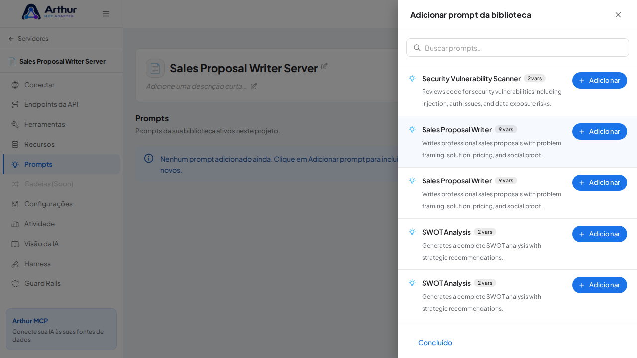The image size is (637, 358).
Task: Click the '2 vars' badge on Security Vulnerability Scanner
Action: pyautogui.click(x=534, y=78)
